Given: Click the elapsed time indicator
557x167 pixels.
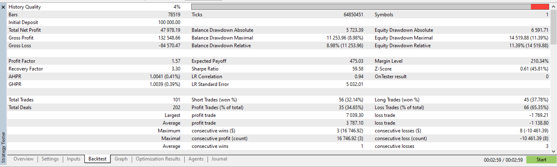Looking at the screenshot, I should 503,160.
